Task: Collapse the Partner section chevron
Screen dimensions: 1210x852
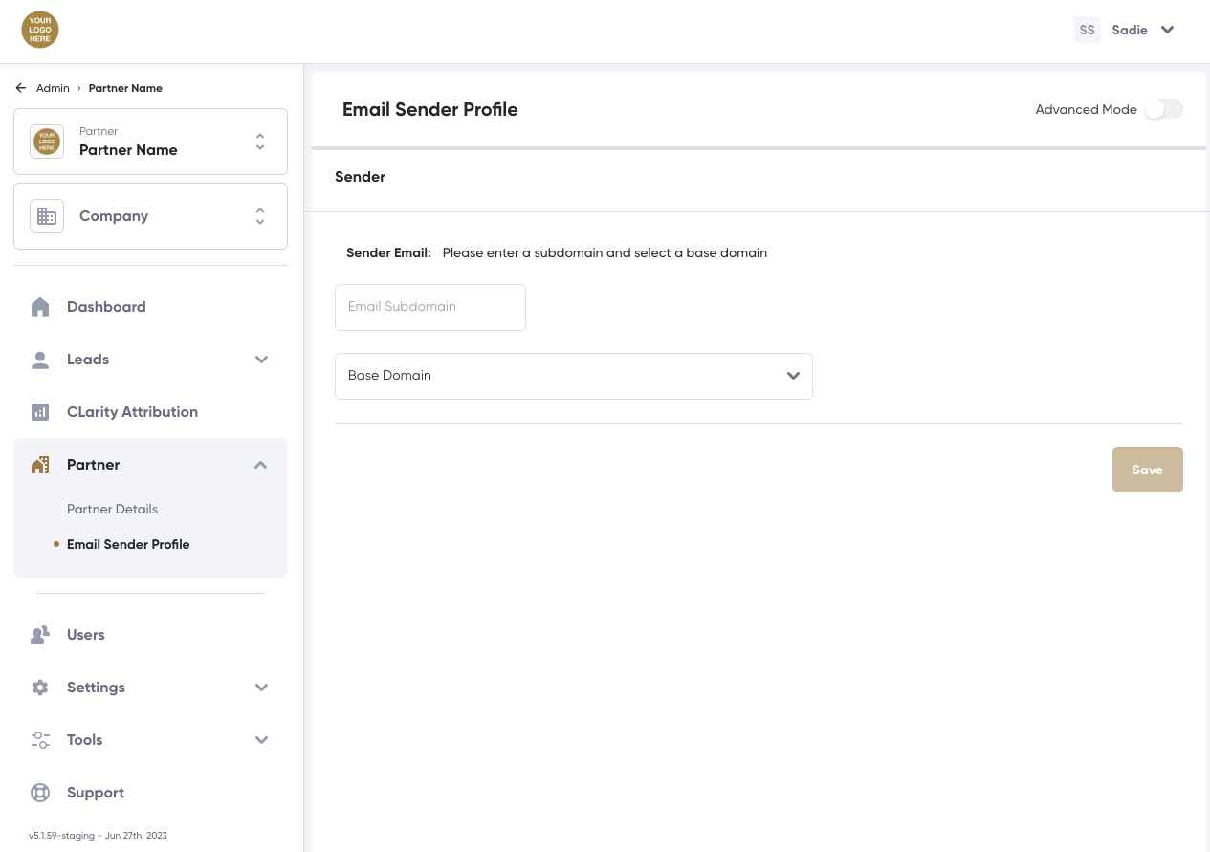Action: pos(260,465)
